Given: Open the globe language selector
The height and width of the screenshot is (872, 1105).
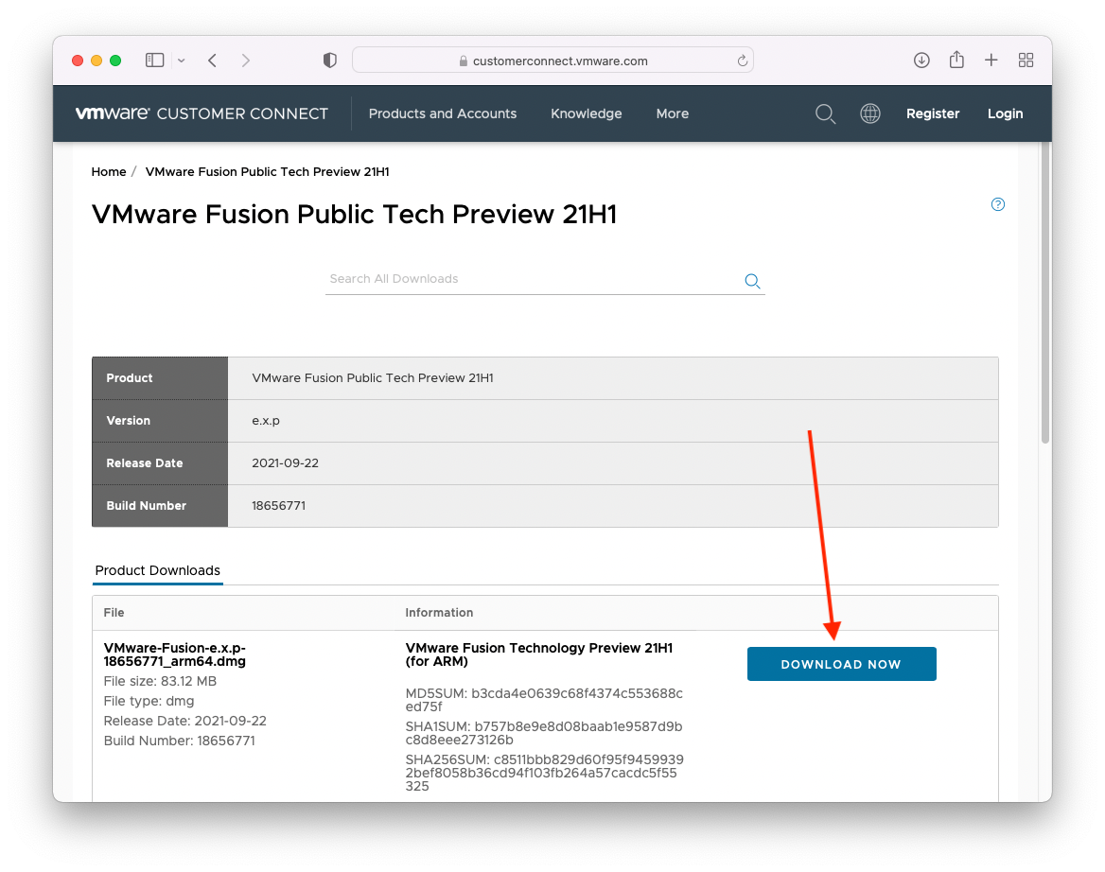Looking at the screenshot, I should 869,113.
